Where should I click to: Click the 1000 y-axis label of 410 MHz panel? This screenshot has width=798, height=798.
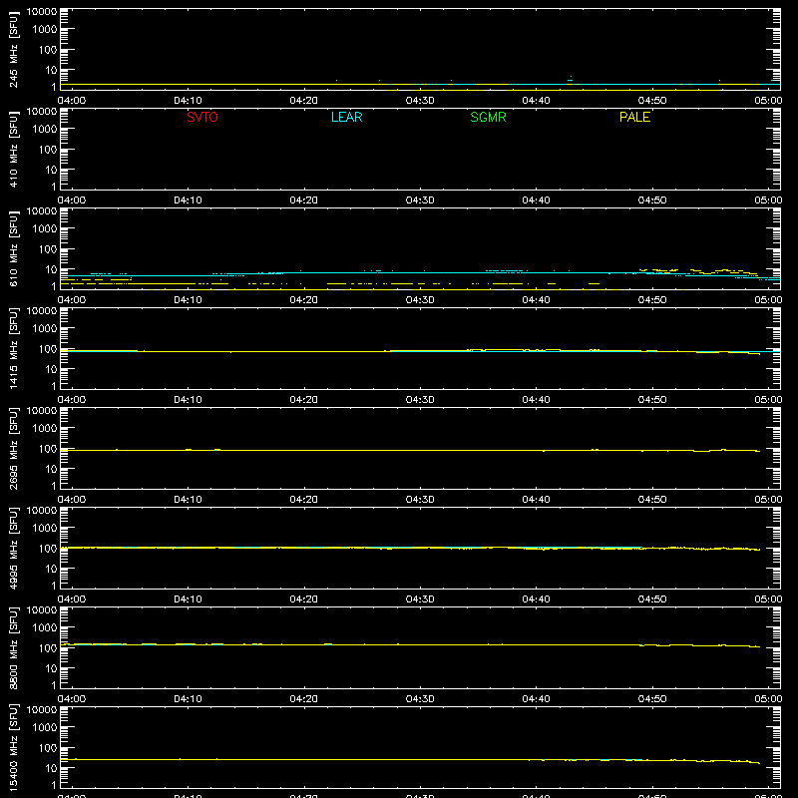(x=45, y=129)
